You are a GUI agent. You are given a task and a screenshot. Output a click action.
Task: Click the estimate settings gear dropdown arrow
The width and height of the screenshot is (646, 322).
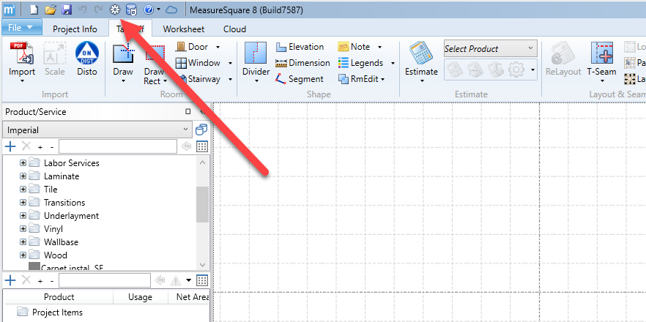point(532,70)
